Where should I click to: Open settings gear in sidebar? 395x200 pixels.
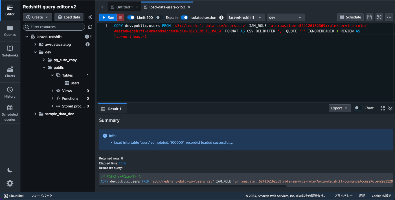10,183
